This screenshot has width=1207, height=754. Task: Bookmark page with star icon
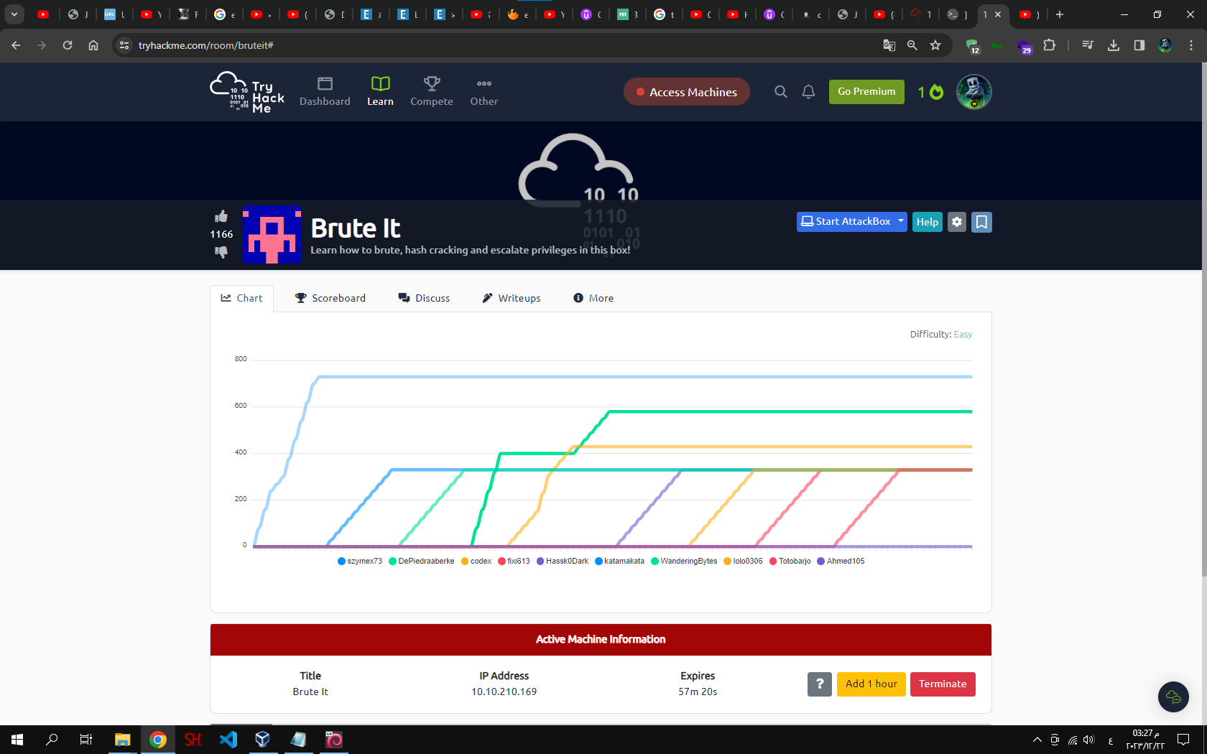935,45
